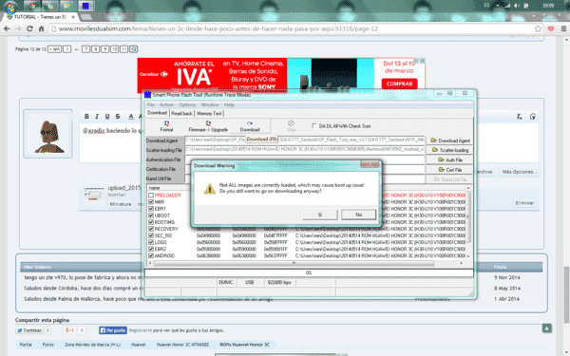
Task: Click the Eliminar button for upload
Action: [x=524, y=203]
